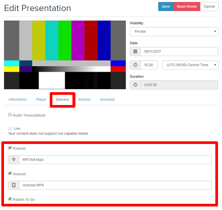Click the calendar icon beside the date

[x=135, y=51]
